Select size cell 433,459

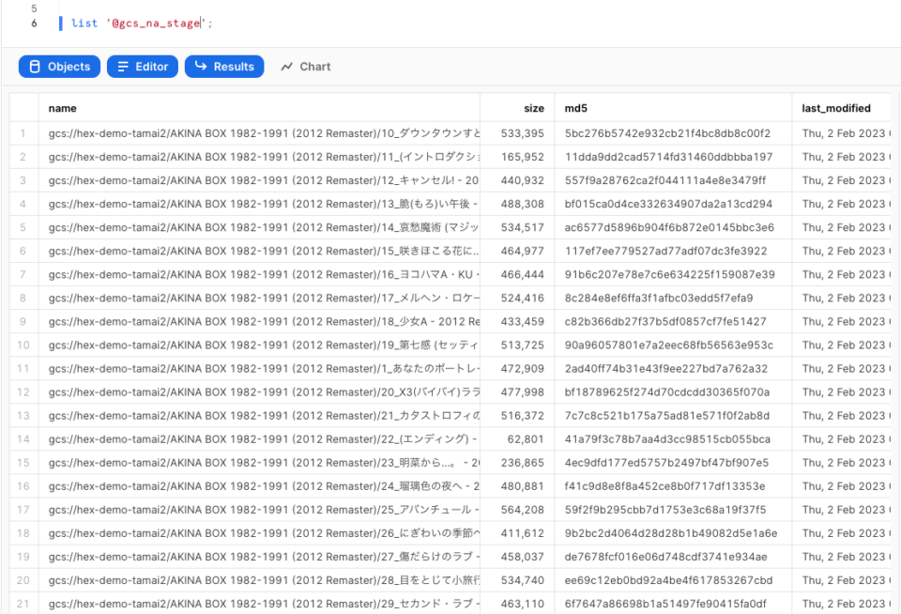(517, 322)
